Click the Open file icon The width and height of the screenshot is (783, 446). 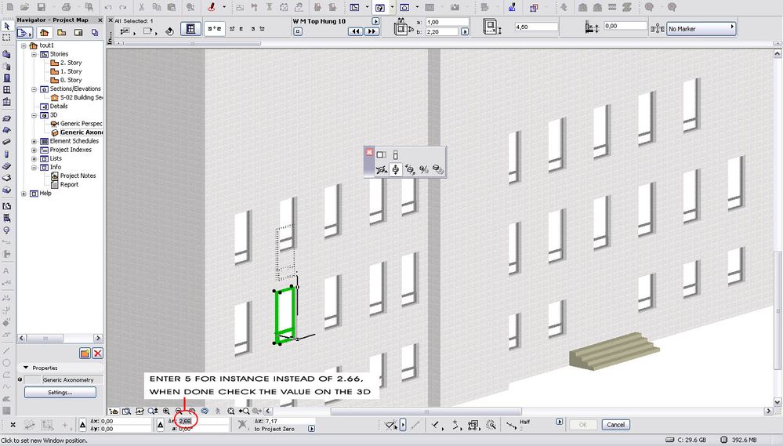[25, 7]
